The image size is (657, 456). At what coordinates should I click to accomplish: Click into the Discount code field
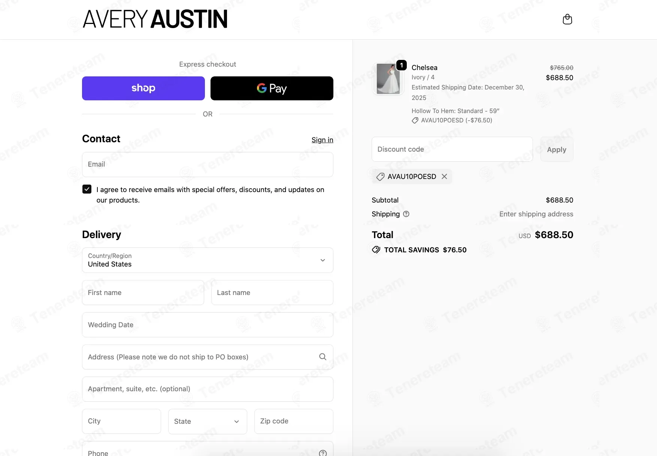point(452,149)
